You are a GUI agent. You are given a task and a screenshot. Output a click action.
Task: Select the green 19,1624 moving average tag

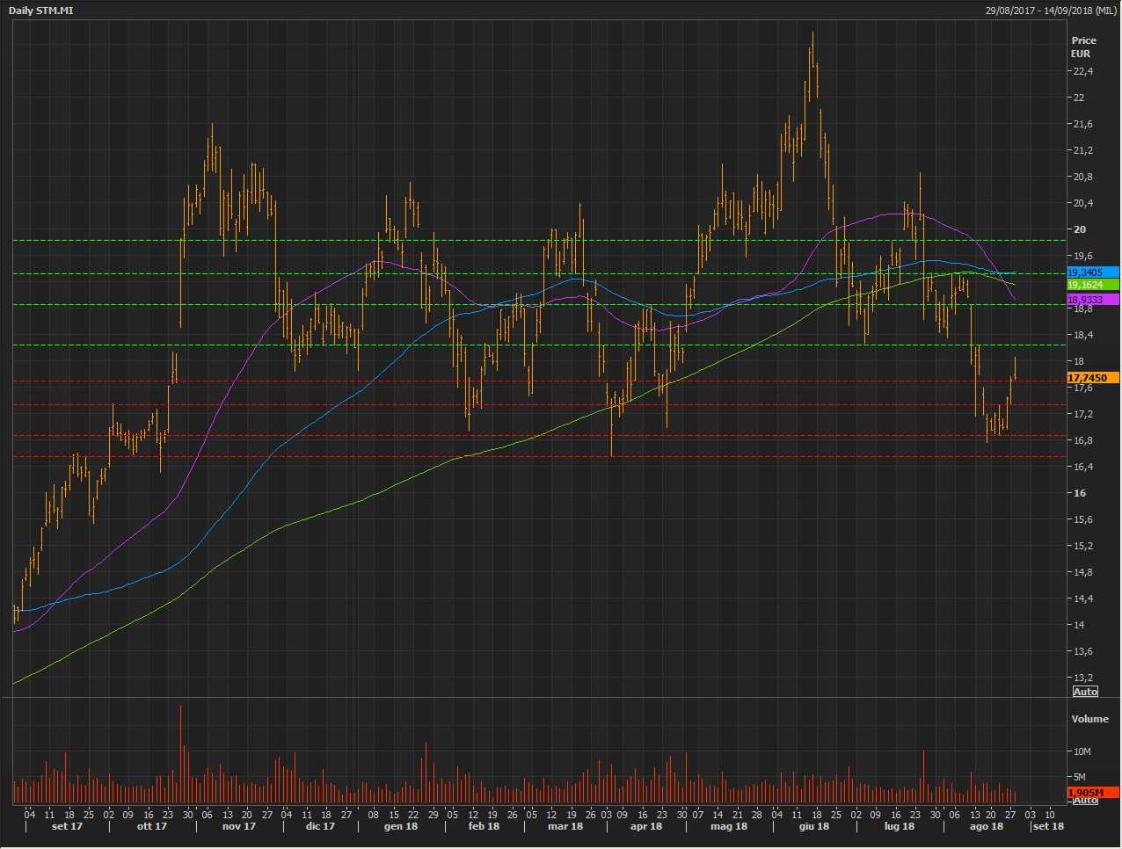point(1092,285)
